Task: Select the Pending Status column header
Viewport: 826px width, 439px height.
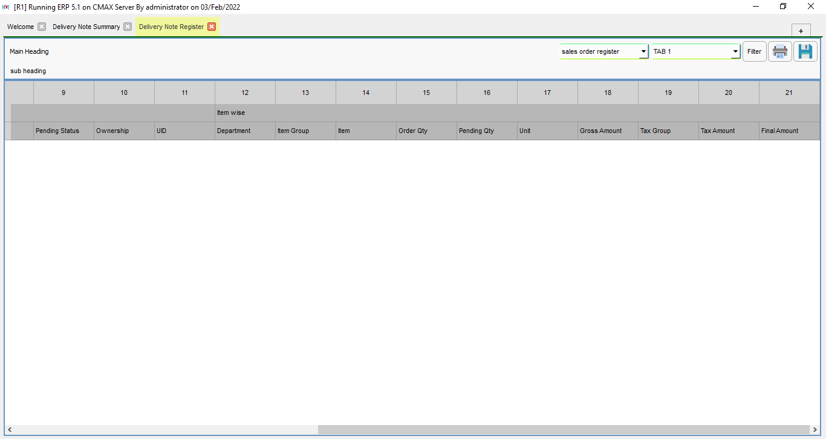Action: click(63, 131)
